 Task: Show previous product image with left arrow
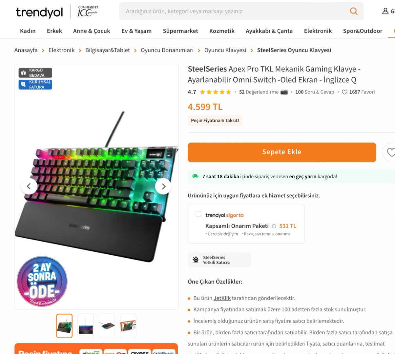[x=29, y=186]
